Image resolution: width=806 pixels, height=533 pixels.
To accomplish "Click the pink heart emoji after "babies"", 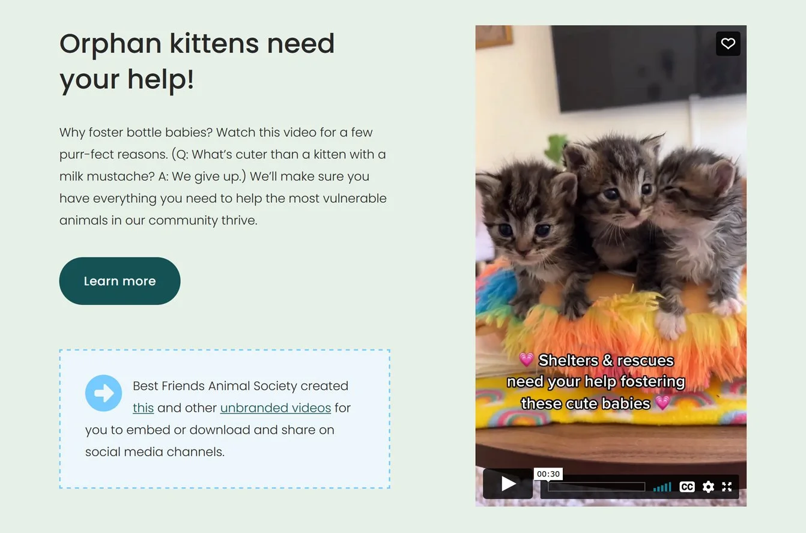I will pyautogui.click(x=663, y=403).
